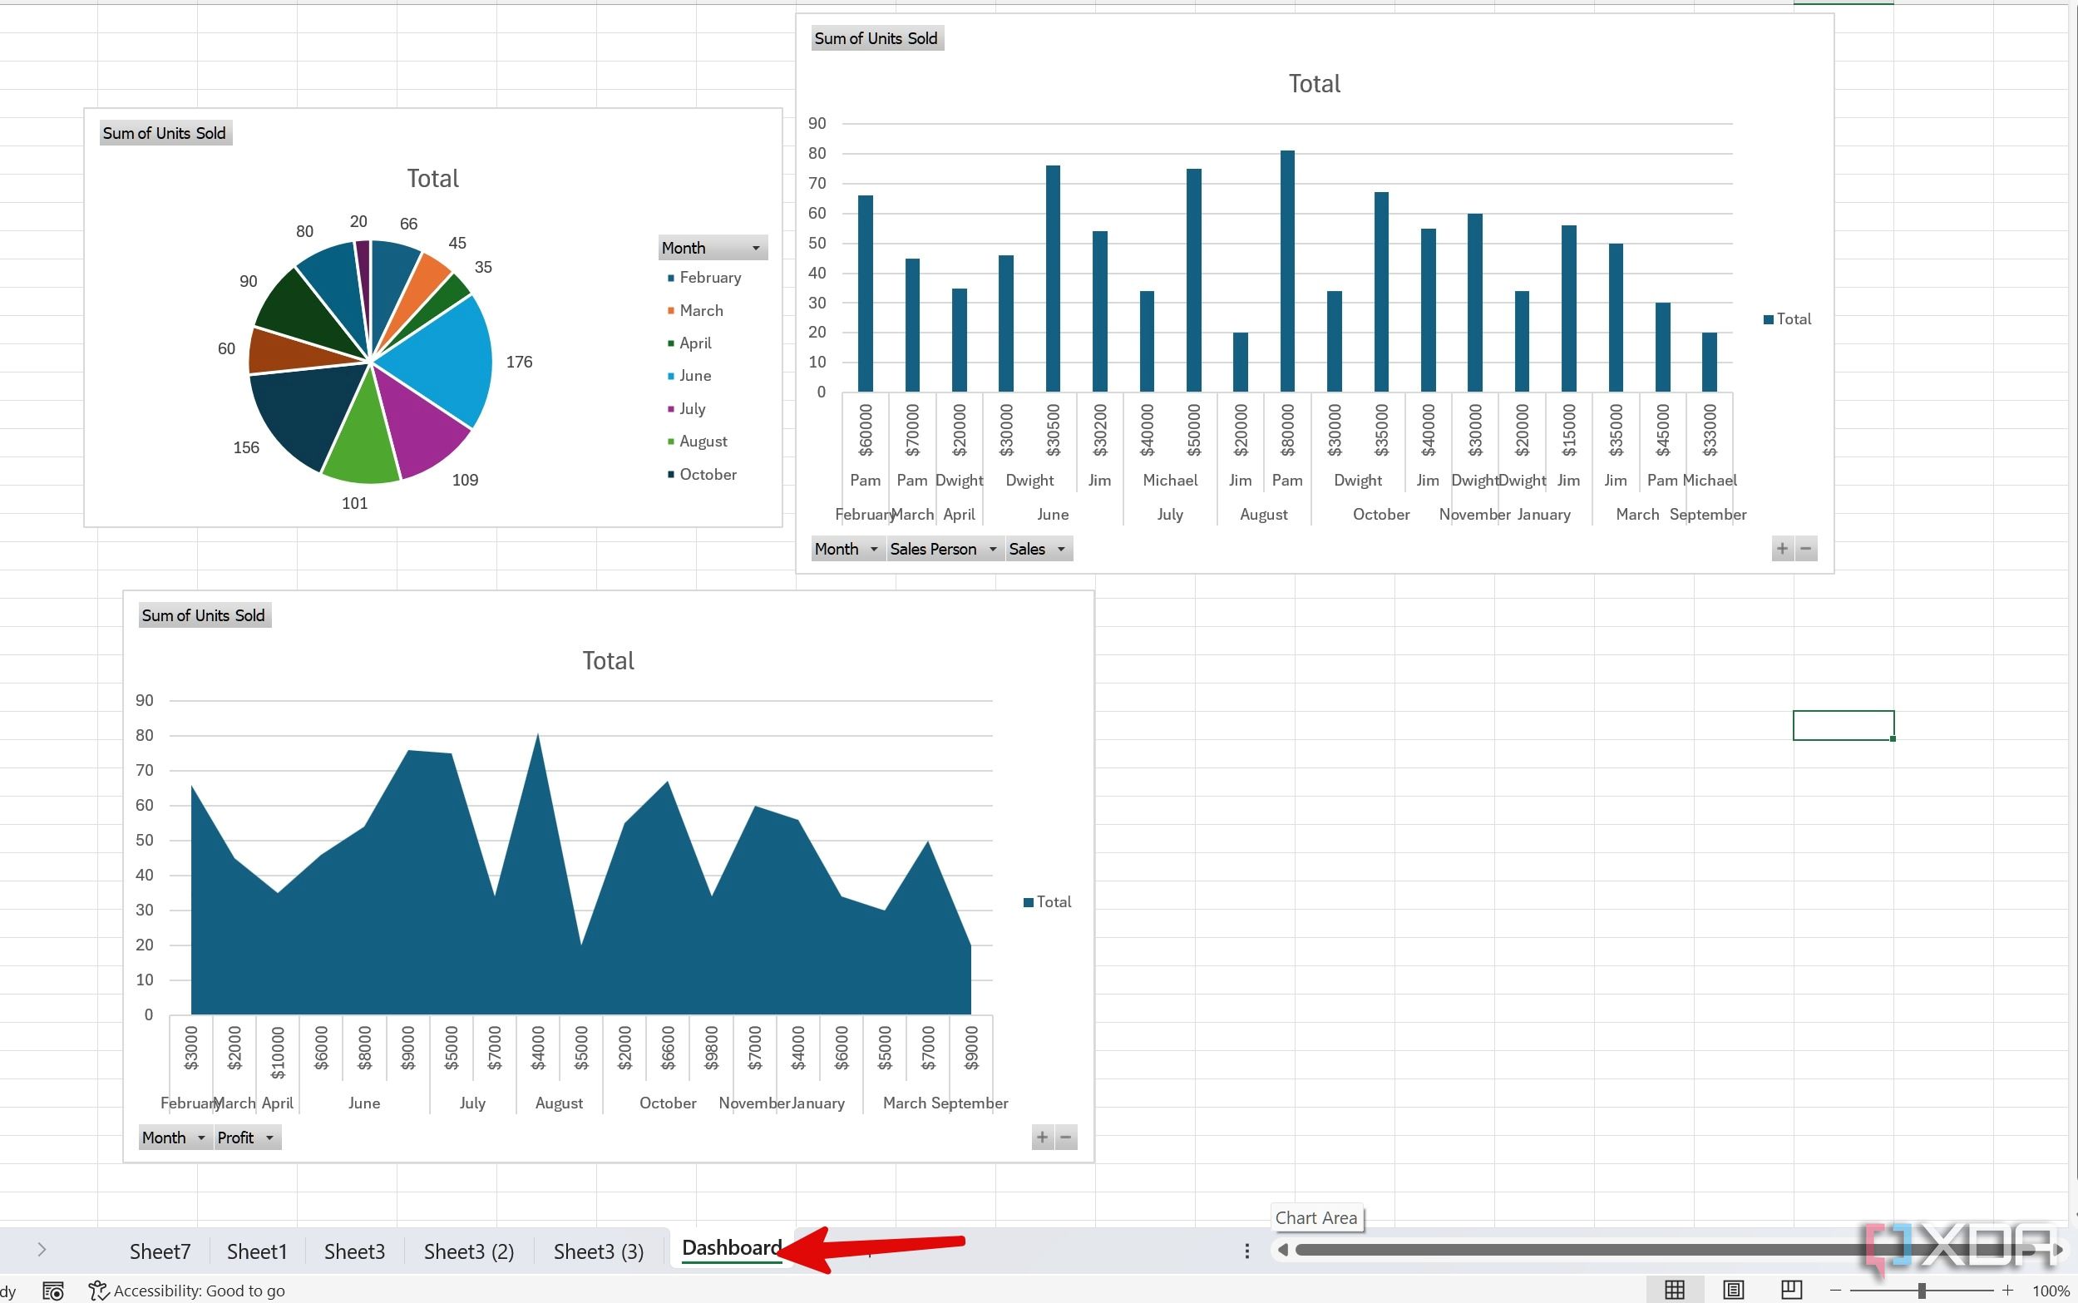Click the zoom out button on area chart
Viewport: 2078px width, 1303px height.
(x=1067, y=1138)
